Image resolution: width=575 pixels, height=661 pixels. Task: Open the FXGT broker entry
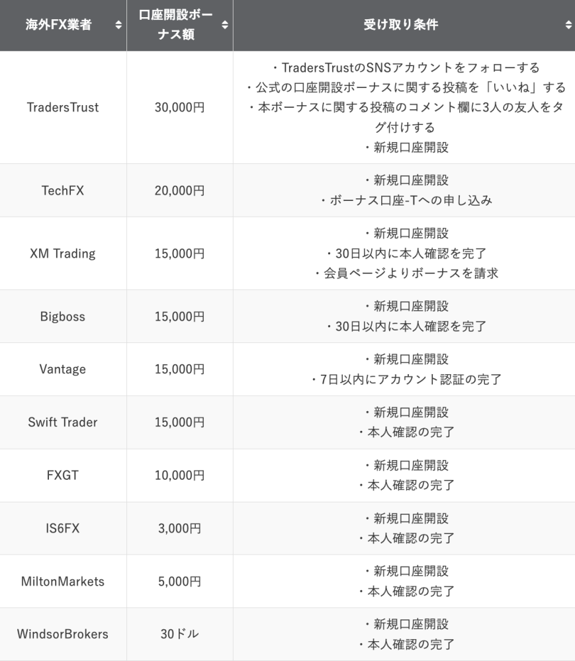[63, 475]
